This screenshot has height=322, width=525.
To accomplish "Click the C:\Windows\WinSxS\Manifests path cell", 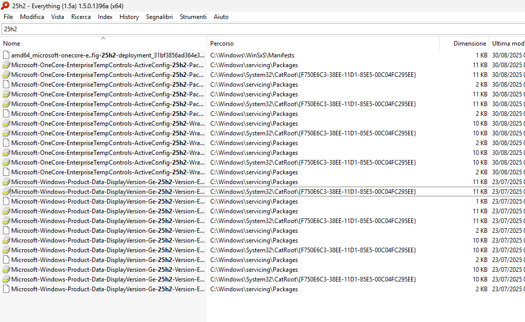I will click(252, 55).
